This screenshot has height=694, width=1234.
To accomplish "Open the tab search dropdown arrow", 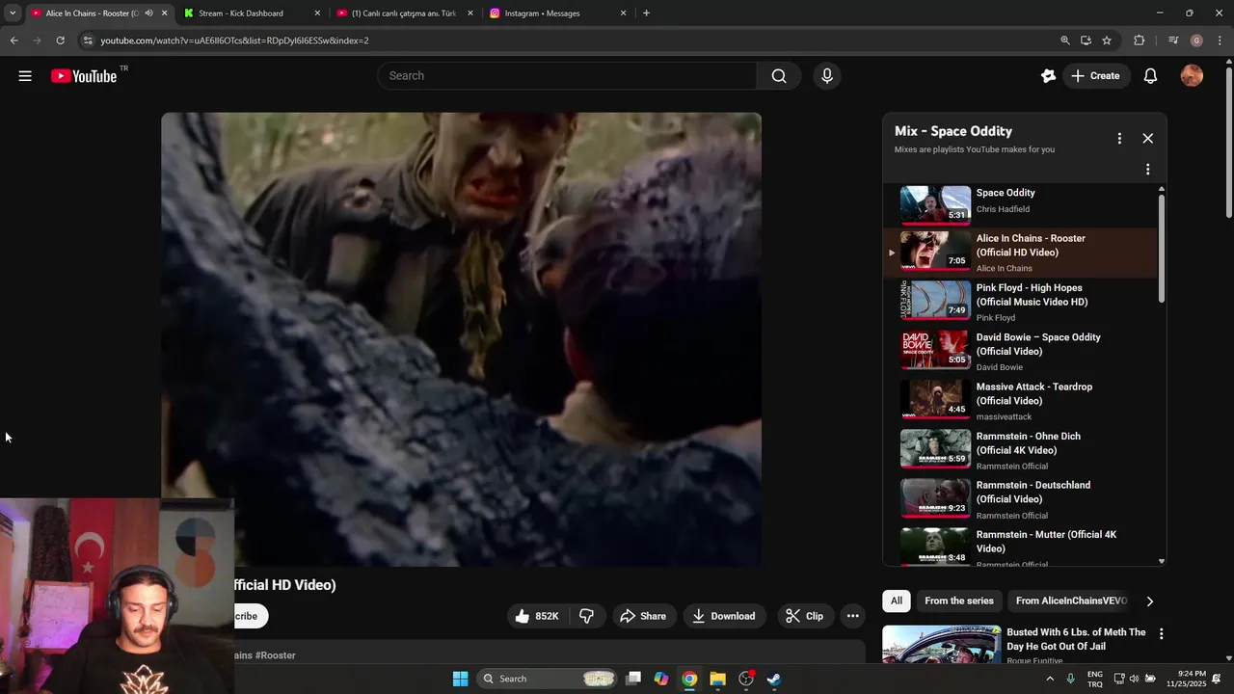I will click(13, 13).
